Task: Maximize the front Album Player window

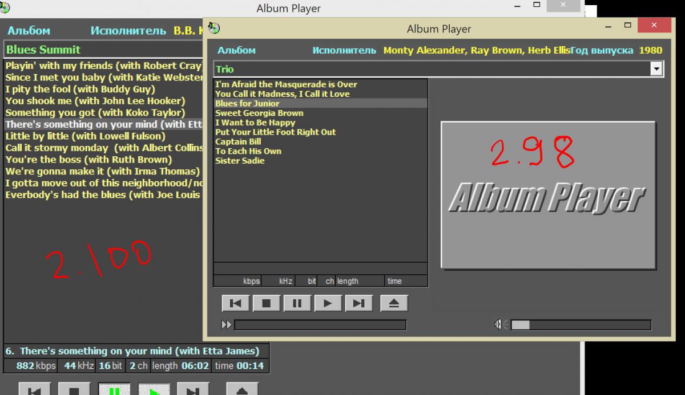Action: click(628, 25)
